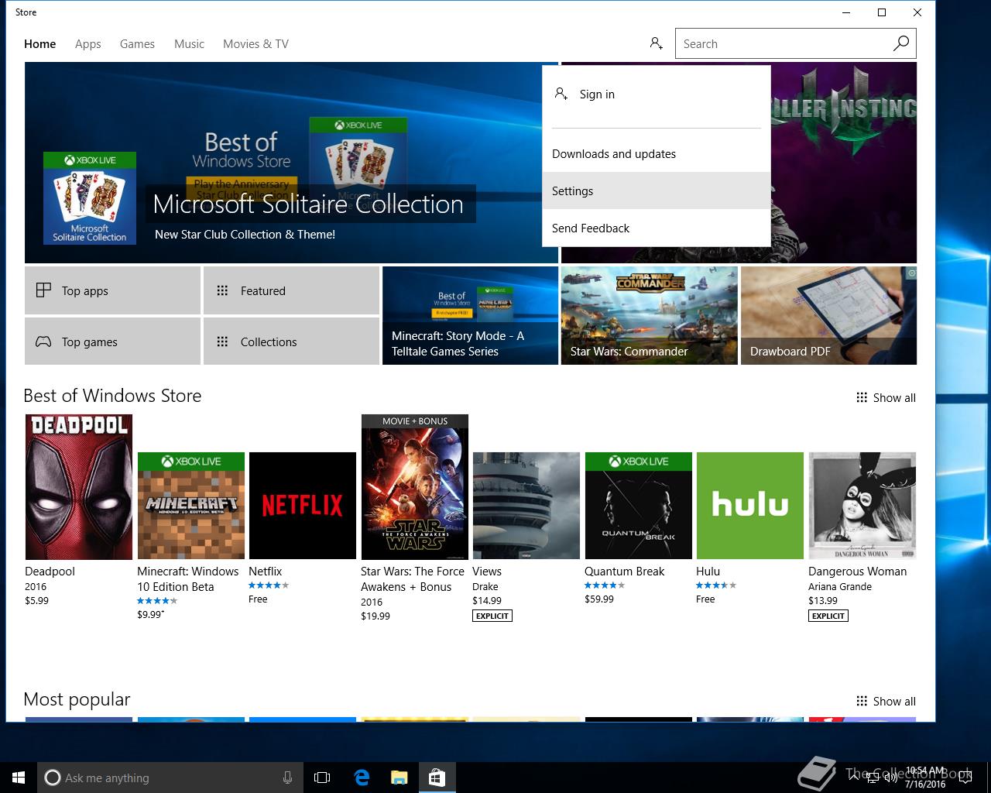Select Sign in from account menu
991x793 pixels.
tap(657, 94)
